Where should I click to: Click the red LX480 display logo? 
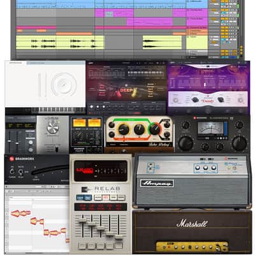tap(85, 170)
